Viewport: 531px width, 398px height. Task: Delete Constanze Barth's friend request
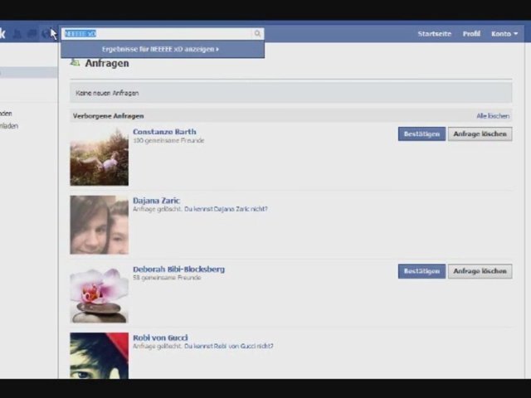pos(480,133)
